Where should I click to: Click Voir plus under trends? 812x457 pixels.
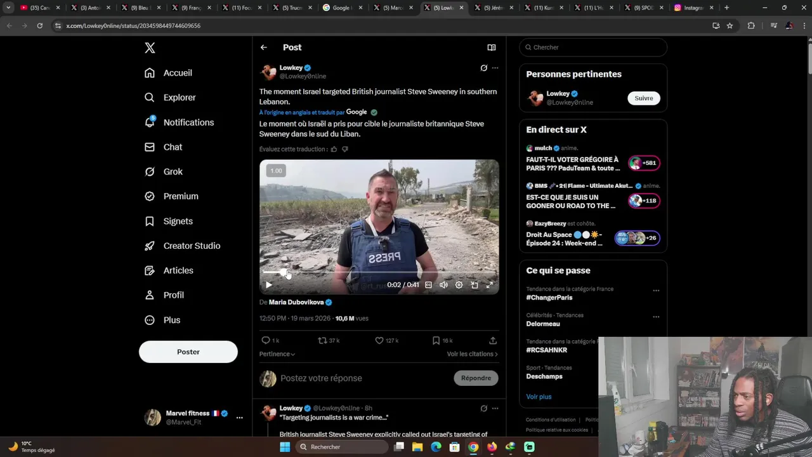[x=539, y=397]
